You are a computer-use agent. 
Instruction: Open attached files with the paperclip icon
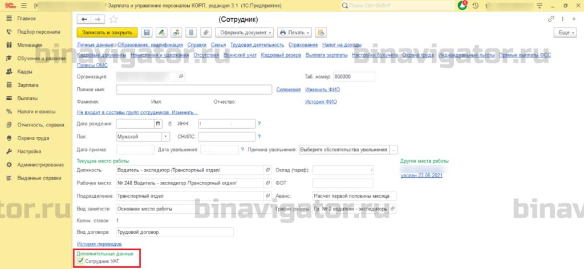[x=205, y=32]
